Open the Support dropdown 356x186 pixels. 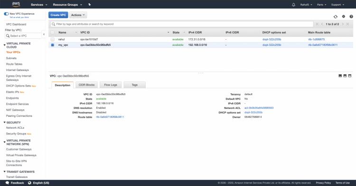click(x=337, y=5)
